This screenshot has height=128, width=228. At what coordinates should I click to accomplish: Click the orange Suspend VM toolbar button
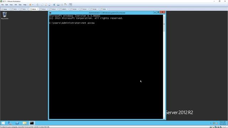(30, 5)
